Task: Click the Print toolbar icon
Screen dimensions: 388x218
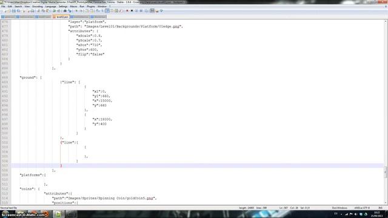Action: click(32, 11)
